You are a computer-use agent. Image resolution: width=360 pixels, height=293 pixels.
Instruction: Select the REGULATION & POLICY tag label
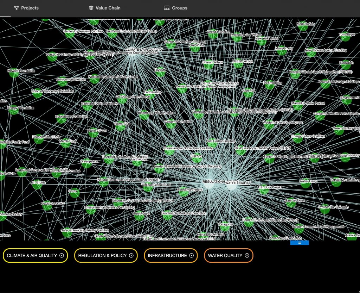tap(102, 256)
